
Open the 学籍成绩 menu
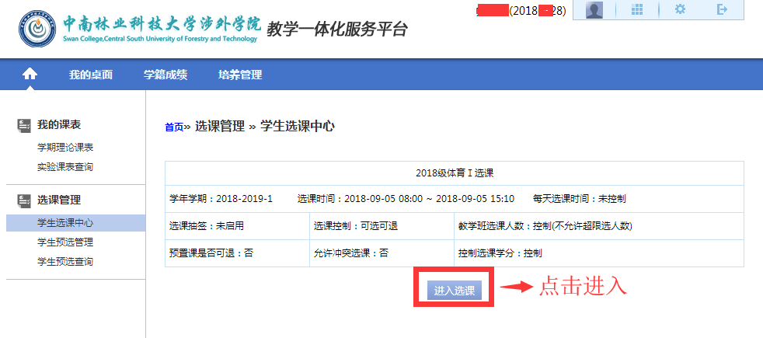point(165,75)
